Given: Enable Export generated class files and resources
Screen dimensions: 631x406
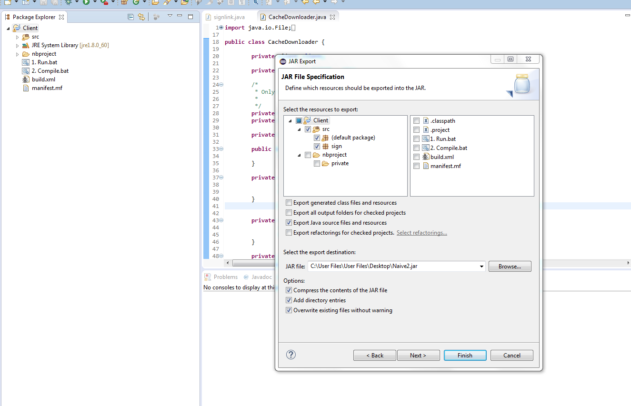Looking at the screenshot, I should pyautogui.click(x=289, y=203).
